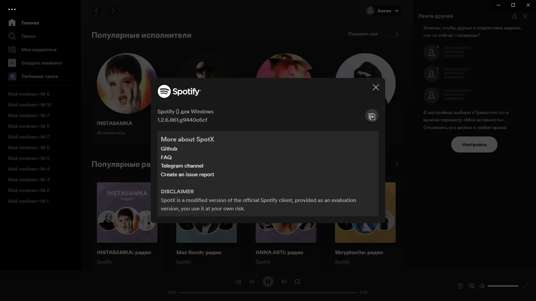The image size is (536, 301).
Task: Click the back navigation arrow
Action: [x=97, y=11]
